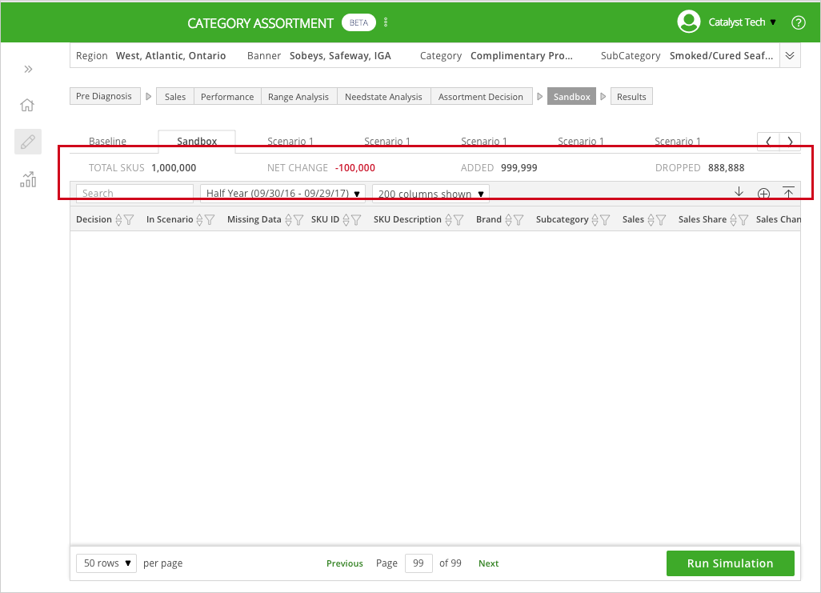Open the Sales step

pyautogui.click(x=175, y=96)
